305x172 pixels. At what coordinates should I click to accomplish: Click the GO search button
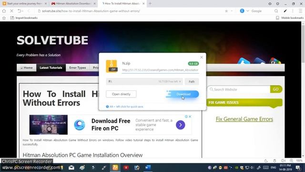(x=276, y=89)
